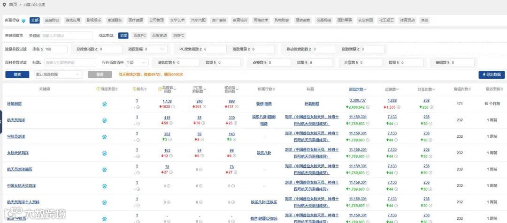Select the 体育运动 industry tag

pyautogui.click(x=407, y=20)
